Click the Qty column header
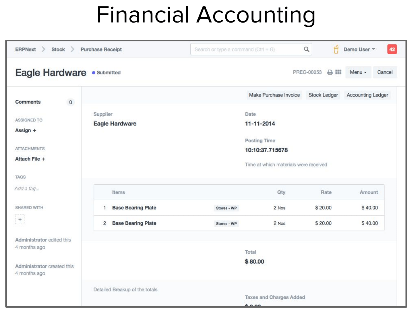The width and height of the screenshot is (413, 309). [281, 192]
